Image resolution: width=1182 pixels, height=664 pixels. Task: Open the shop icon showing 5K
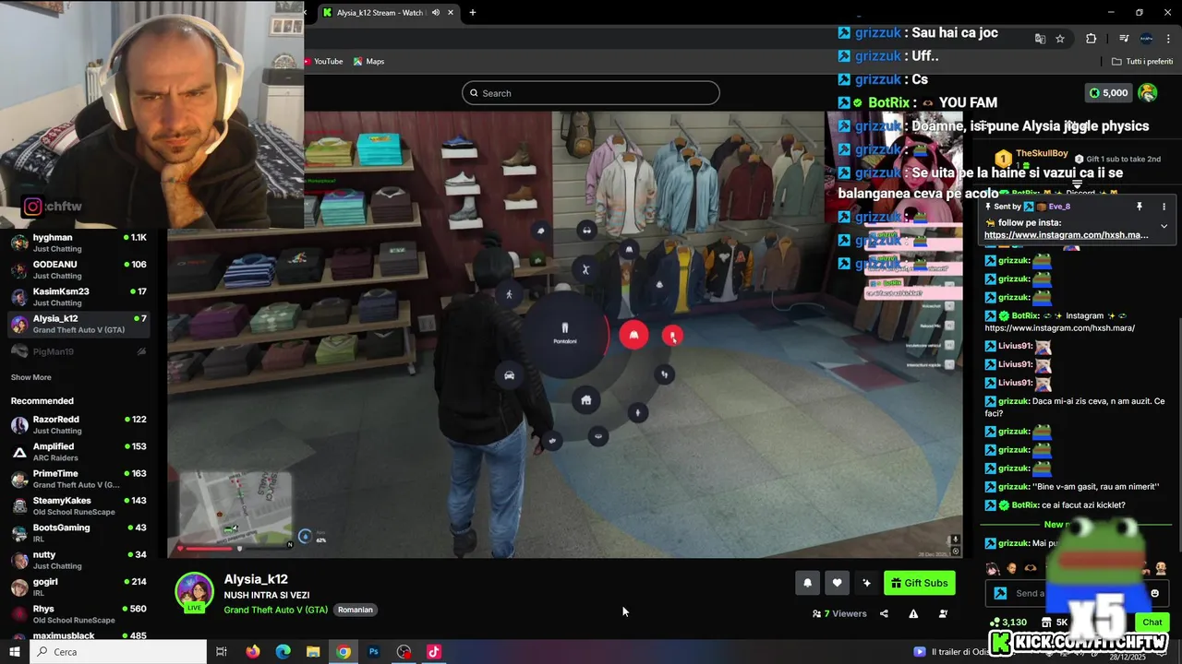tap(1055, 622)
